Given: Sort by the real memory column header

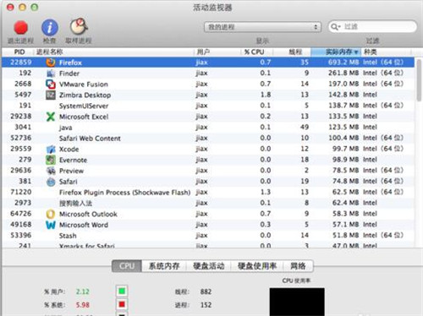Looking at the screenshot, I should point(336,52).
